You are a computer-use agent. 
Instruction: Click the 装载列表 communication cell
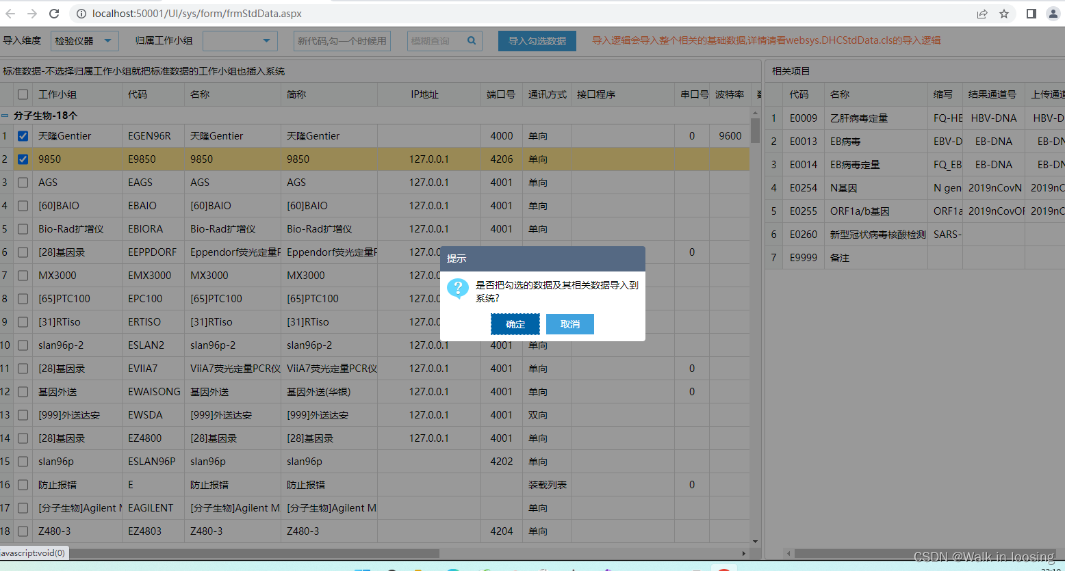548,485
